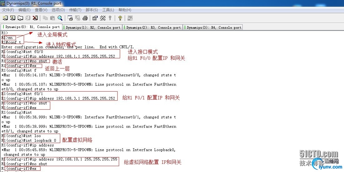The image size is (344, 172).
Task: Open the 工具(L) menu
Action: point(108,10)
